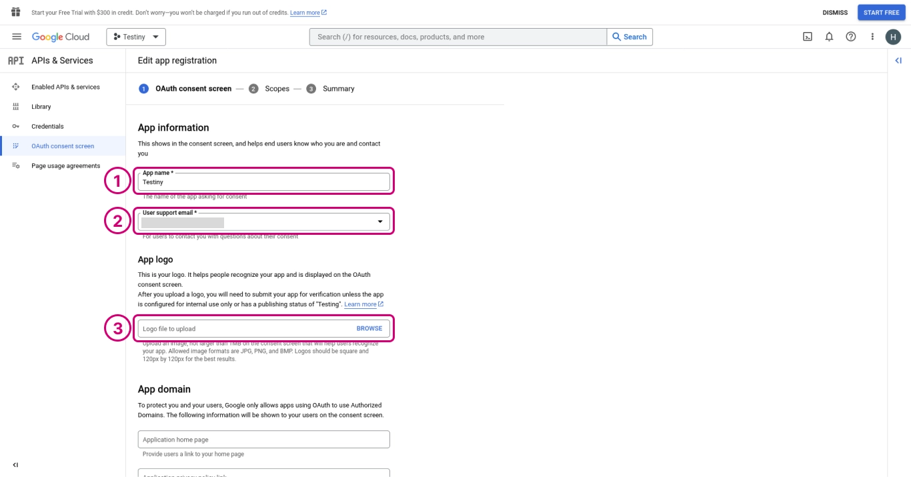Jump to Scopes step in stepper

[276, 89]
